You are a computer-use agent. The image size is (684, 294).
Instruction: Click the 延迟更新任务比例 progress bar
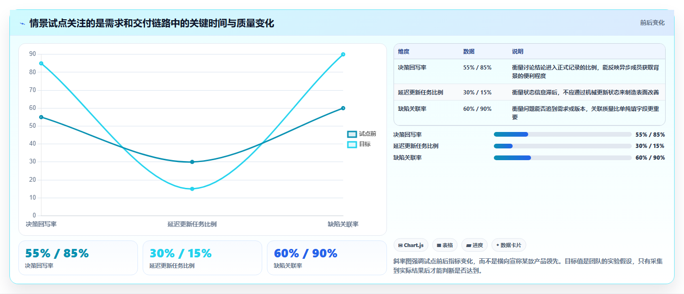point(563,146)
